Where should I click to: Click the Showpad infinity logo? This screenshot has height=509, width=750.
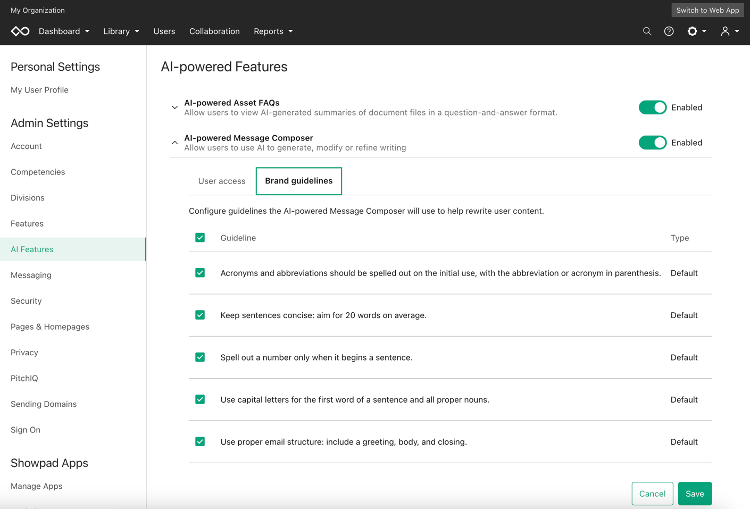[x=20, y=31]
